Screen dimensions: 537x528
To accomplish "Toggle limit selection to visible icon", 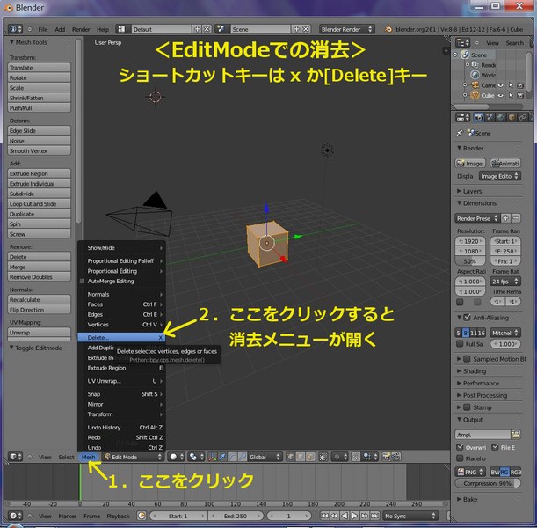I will (x=323, y=457).
